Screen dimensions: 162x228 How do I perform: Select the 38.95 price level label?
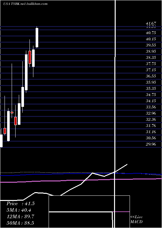(x=151, y=51)
